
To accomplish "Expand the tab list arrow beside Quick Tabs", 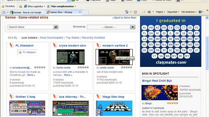I will pyautogui.click(x=8, y=12).
